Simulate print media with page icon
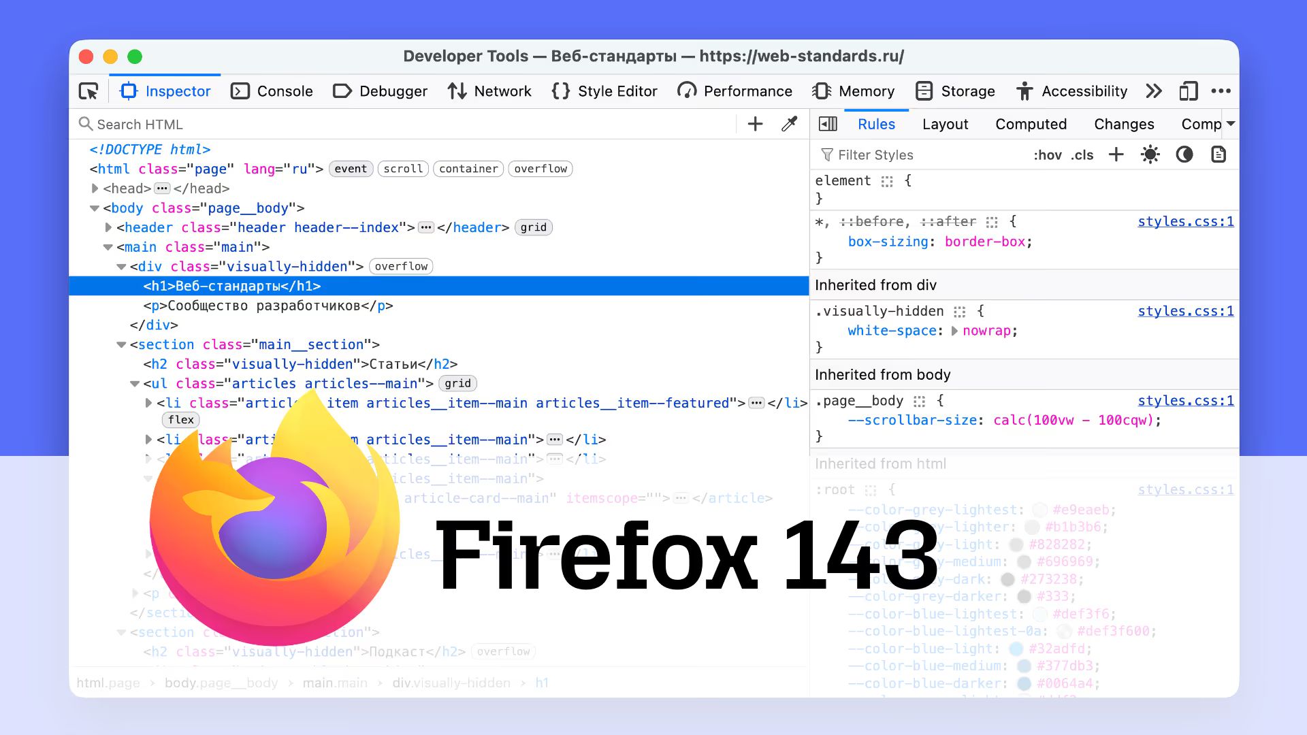Screen dimensions: 1307x735 (1218, 154)
